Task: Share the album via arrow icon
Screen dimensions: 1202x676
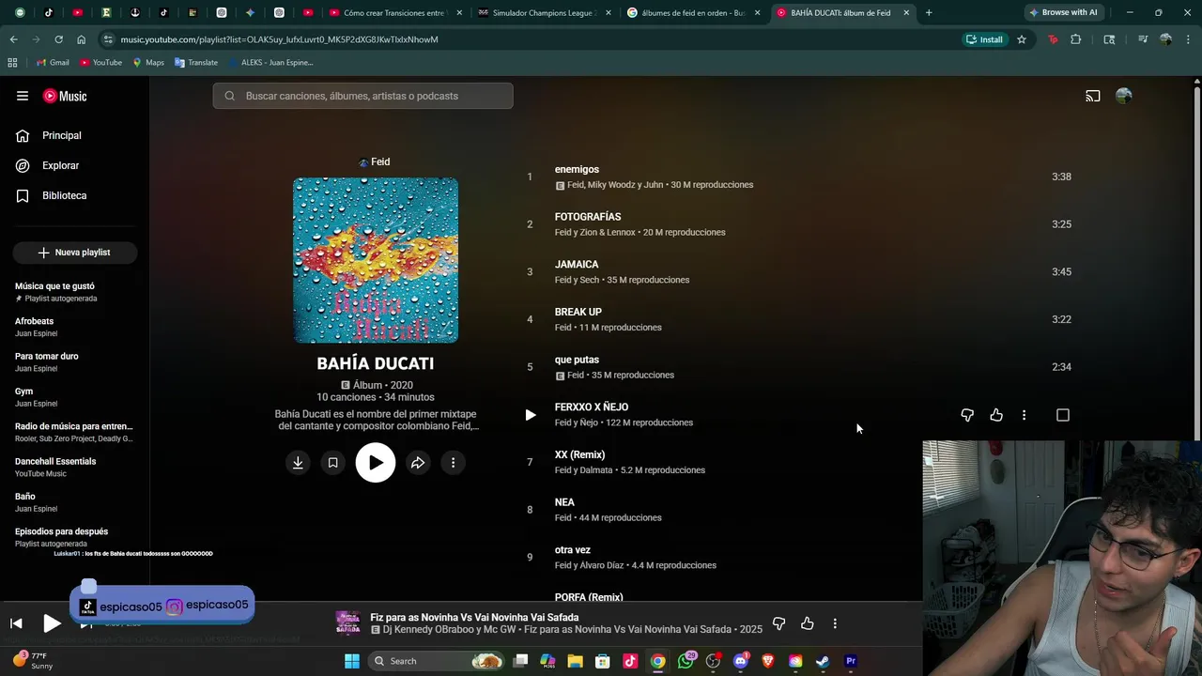Action: (418, 463)
